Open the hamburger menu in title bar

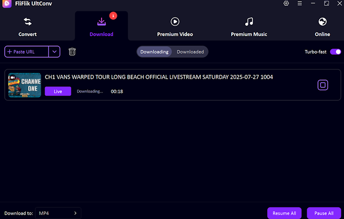[x=300, y=3]
